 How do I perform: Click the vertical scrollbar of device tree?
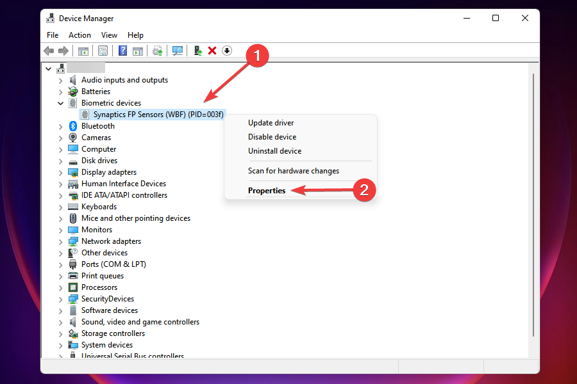click(x=533, y=205)
